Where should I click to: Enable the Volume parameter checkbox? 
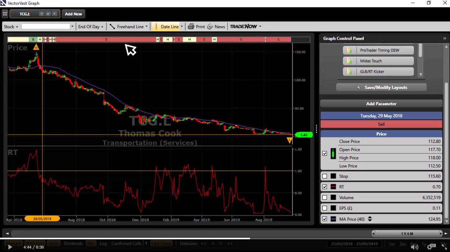point(325,197)
